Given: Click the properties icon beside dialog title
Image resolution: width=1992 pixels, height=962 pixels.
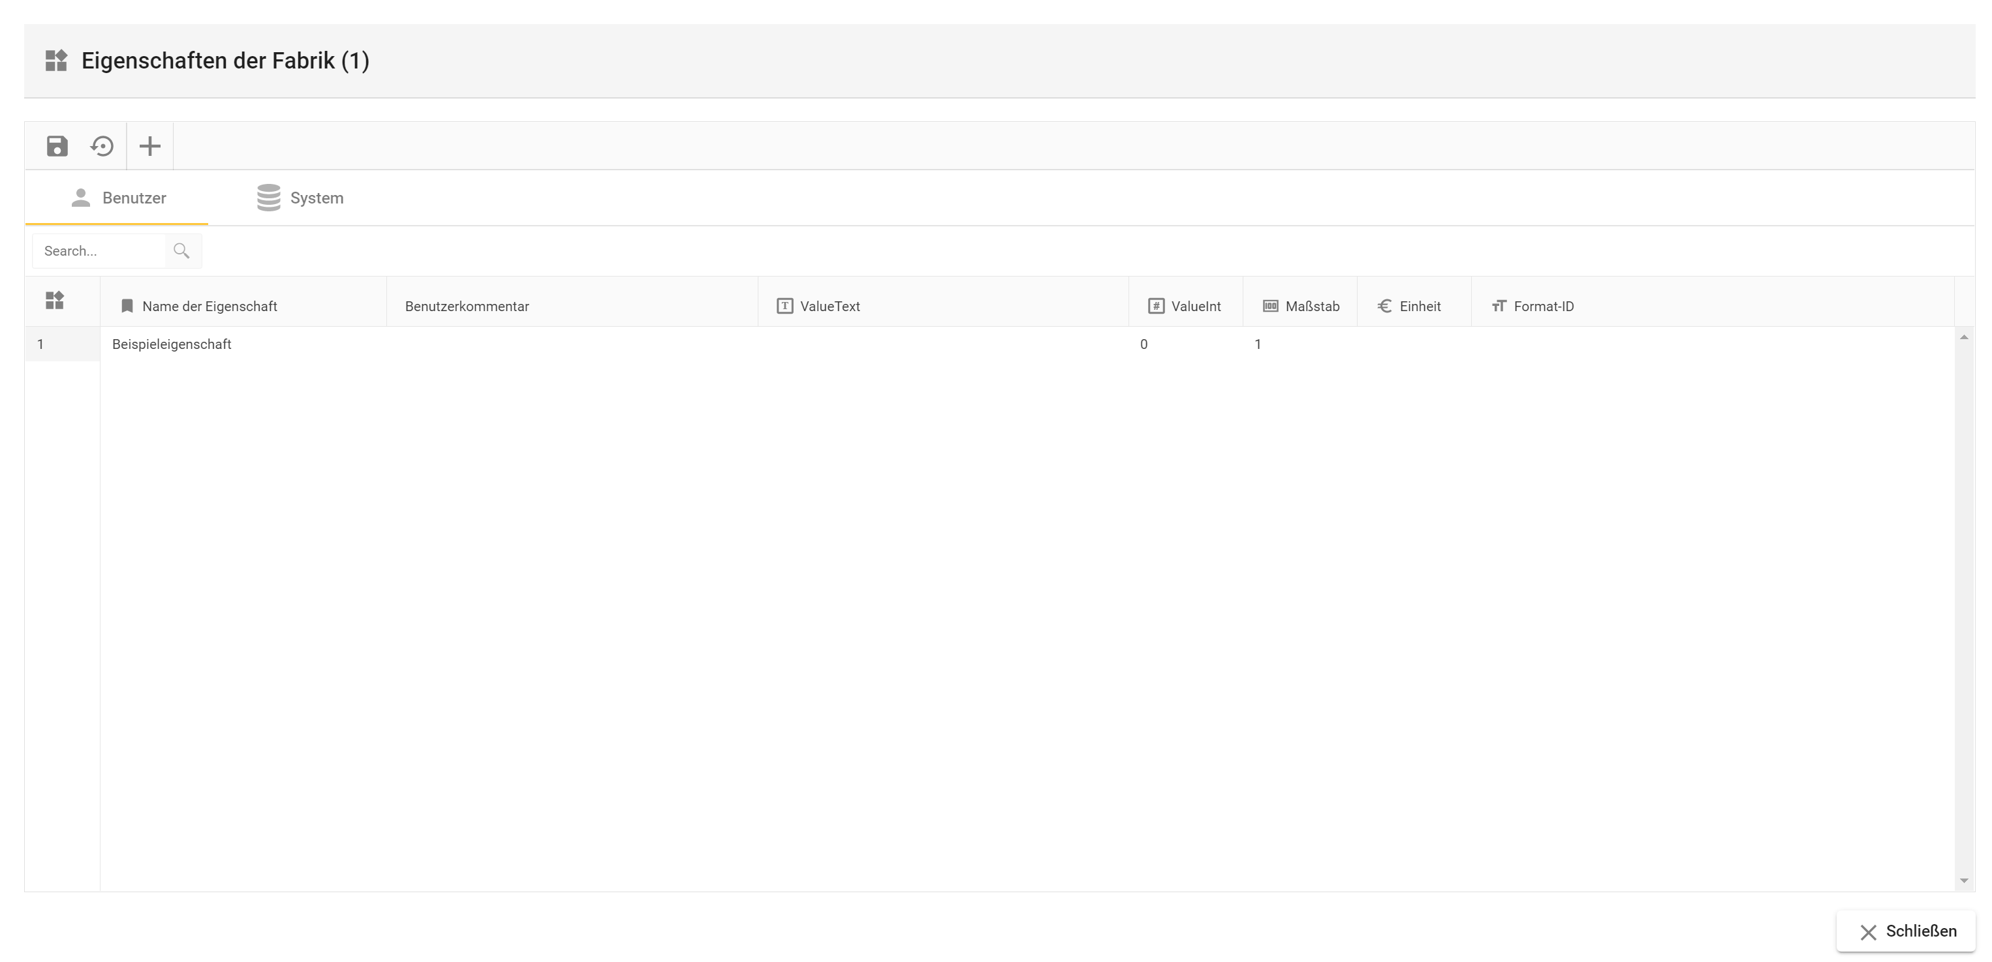Looking at the screenshot, I should tap(56, 60).
